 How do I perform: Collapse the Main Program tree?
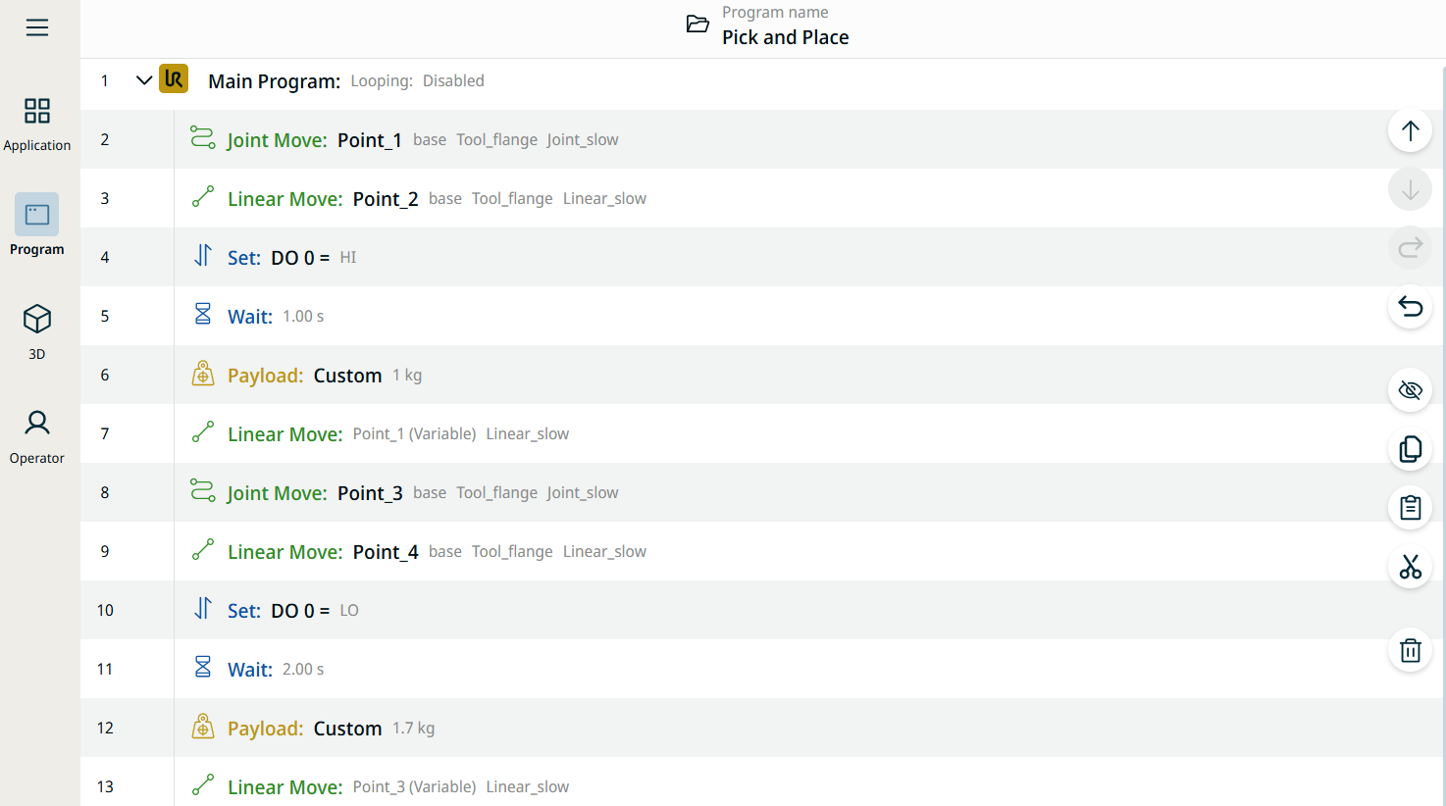point(144,80)
